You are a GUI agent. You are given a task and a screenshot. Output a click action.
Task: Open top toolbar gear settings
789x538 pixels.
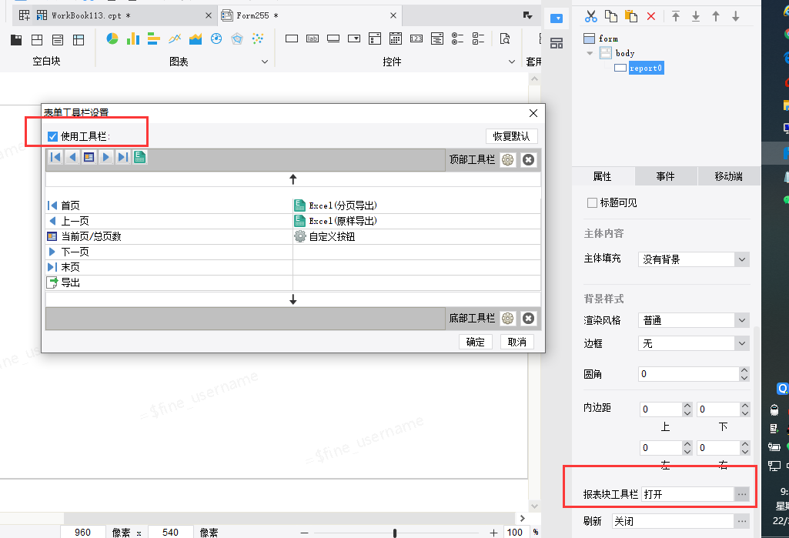tap(508, 159)
